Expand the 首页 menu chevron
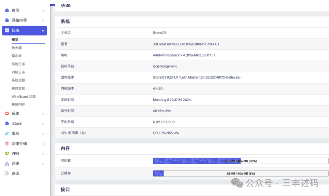 tap(43, 11)
